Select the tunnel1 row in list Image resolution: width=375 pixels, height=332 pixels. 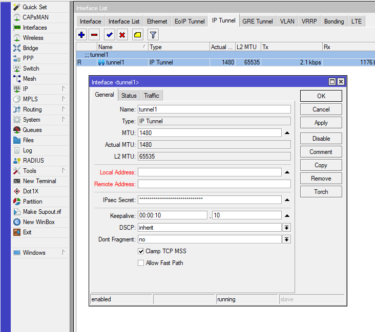pos(225,62)
